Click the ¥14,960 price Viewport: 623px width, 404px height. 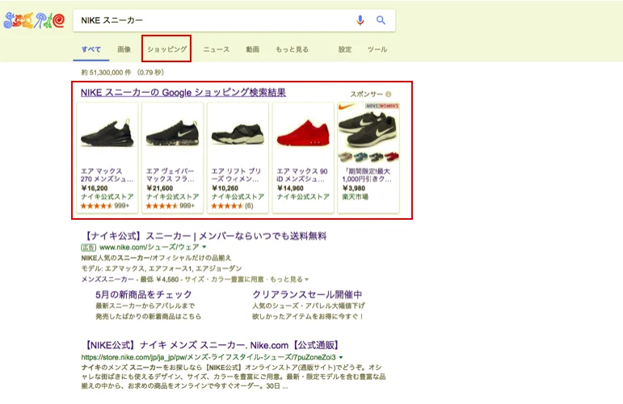tap(290, 188)
